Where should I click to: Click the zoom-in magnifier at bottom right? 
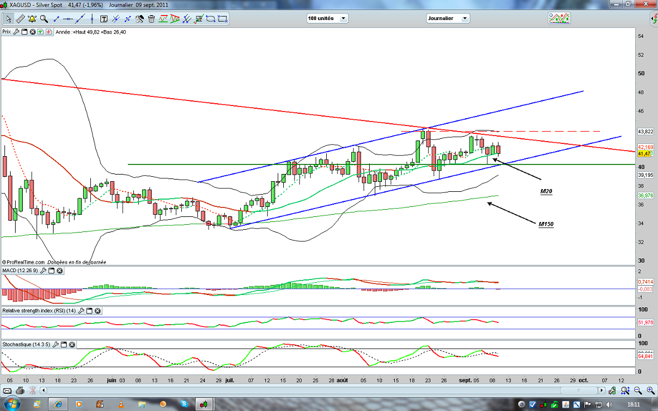[651, 390]
